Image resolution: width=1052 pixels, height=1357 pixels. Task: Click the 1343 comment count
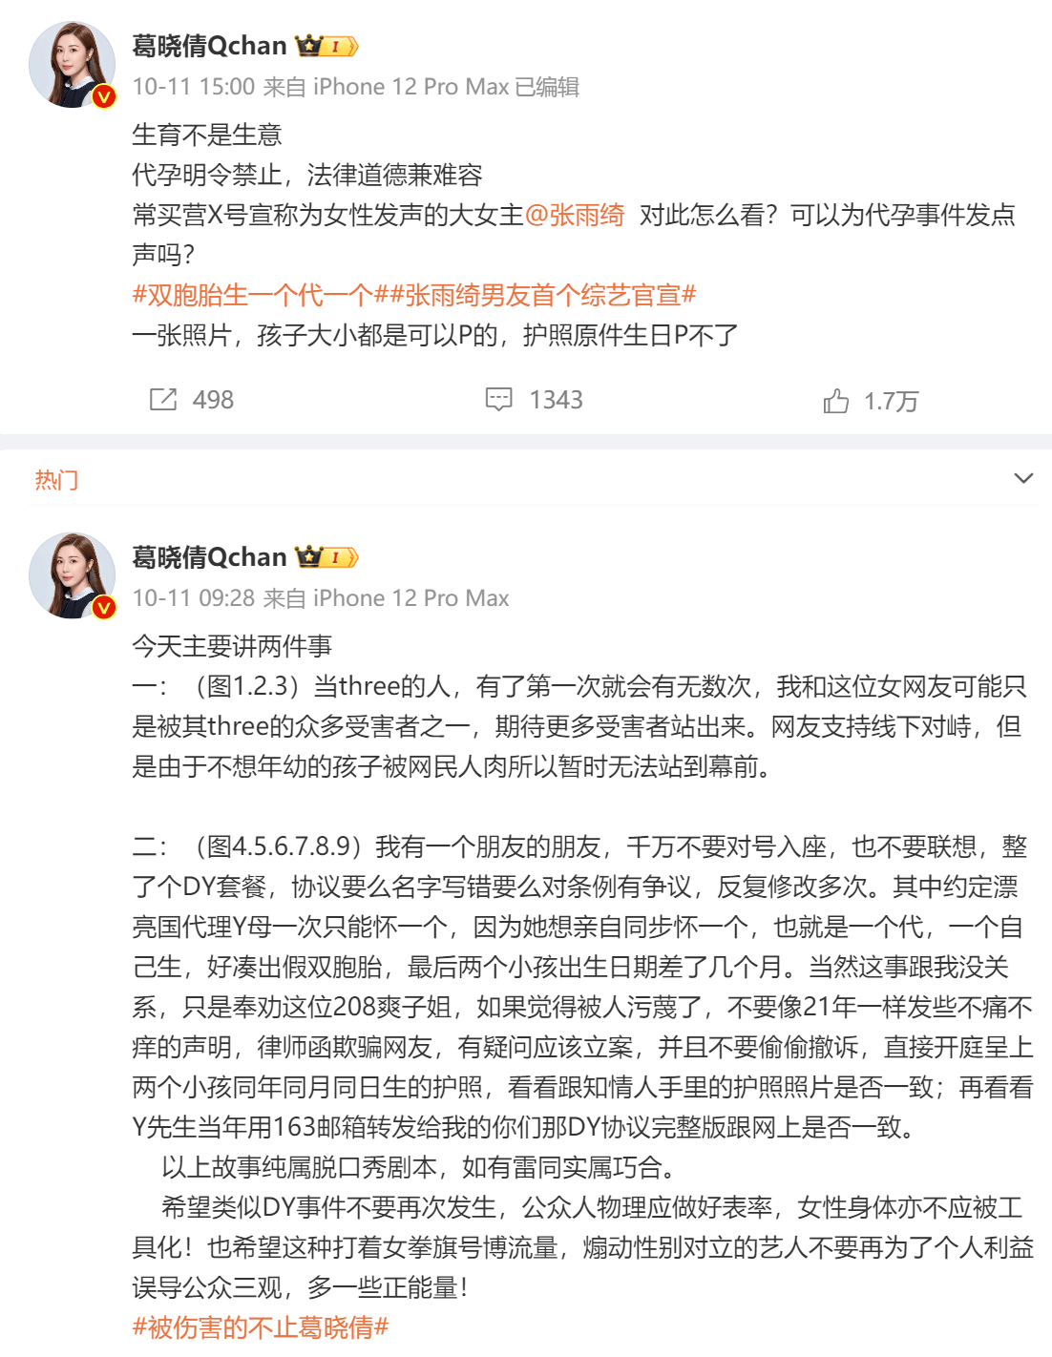557,400
